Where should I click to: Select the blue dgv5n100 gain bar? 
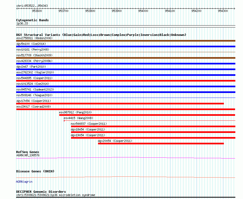(x=126, y=46)
